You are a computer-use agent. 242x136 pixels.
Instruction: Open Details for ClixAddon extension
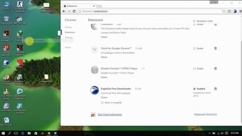[104, 37]
